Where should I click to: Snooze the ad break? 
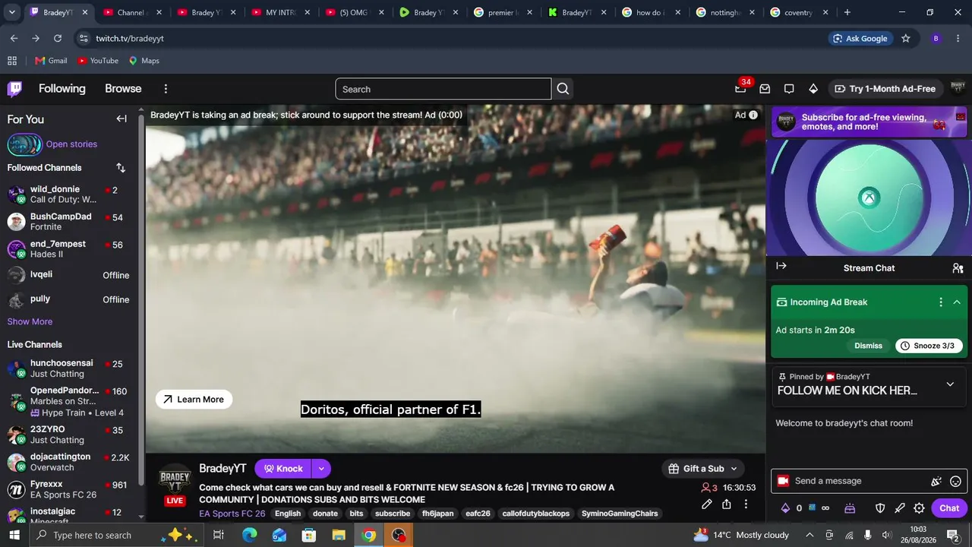pyautogui.click(x=929, y=346)
